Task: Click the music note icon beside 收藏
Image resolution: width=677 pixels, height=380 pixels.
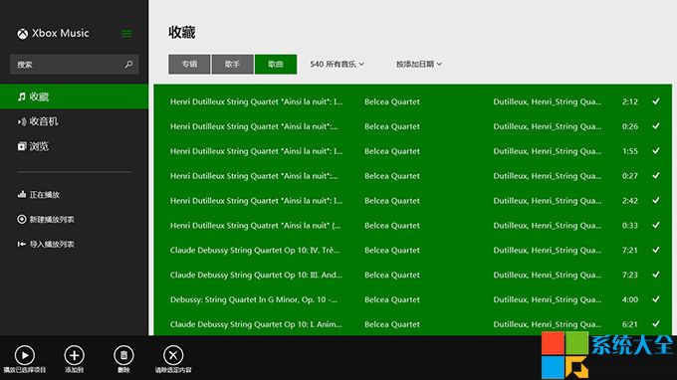Action: (x=22, y=96)
